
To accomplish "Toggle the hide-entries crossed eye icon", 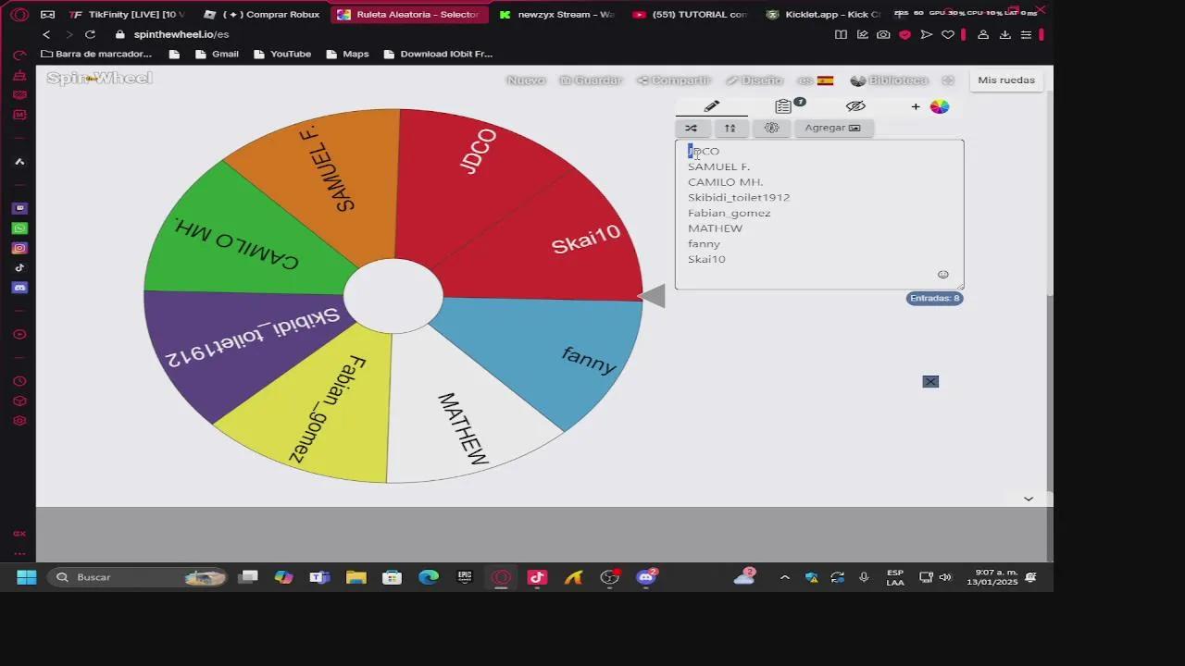I will point(855,106).
